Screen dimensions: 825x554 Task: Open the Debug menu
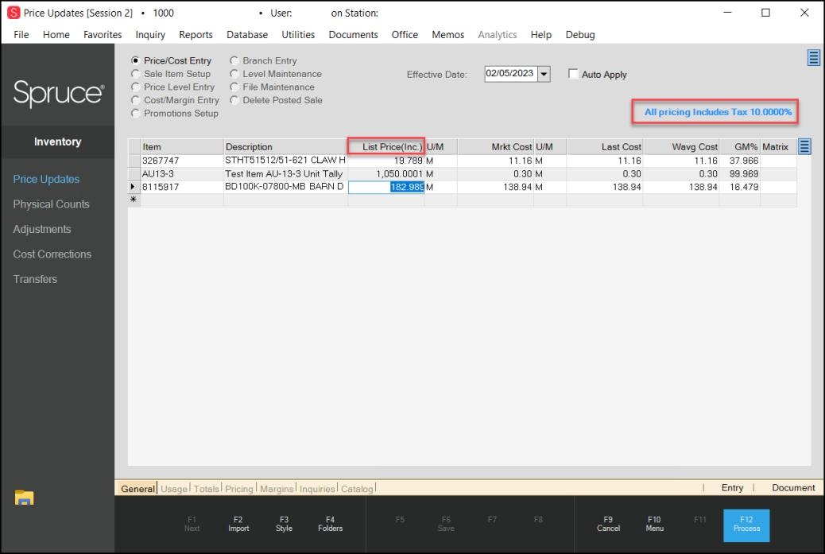(x=580, y=35)
